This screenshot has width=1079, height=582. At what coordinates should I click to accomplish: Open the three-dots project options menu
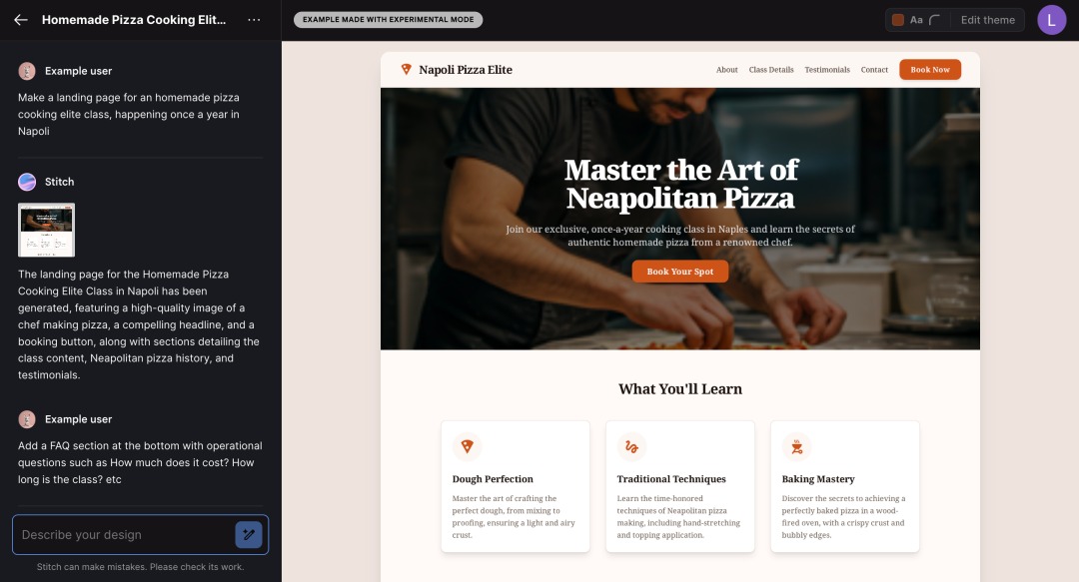coord(254,20)
